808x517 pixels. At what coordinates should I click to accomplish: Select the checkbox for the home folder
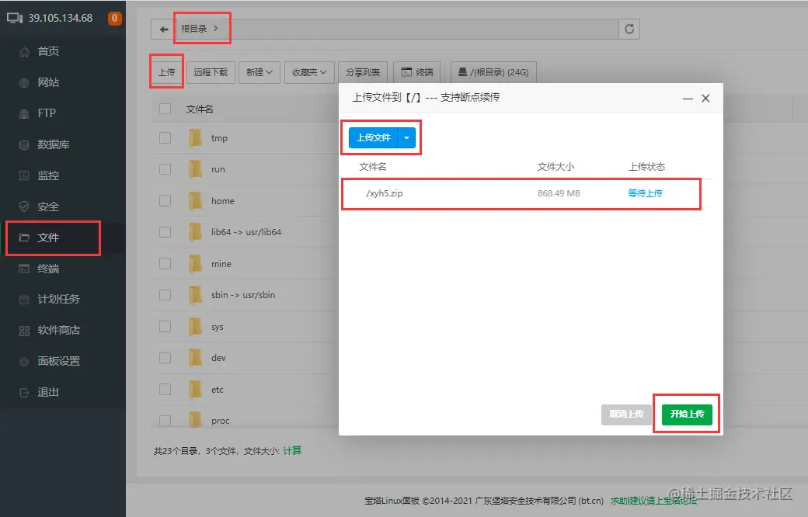click(x=165, y=201)
